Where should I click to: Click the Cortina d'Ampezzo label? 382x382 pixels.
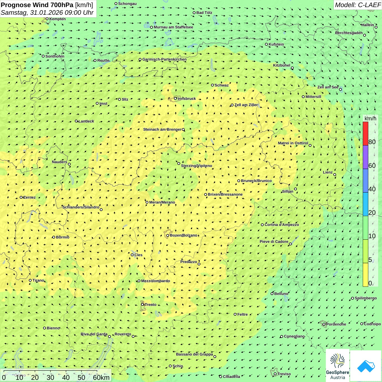click(282, 225)
